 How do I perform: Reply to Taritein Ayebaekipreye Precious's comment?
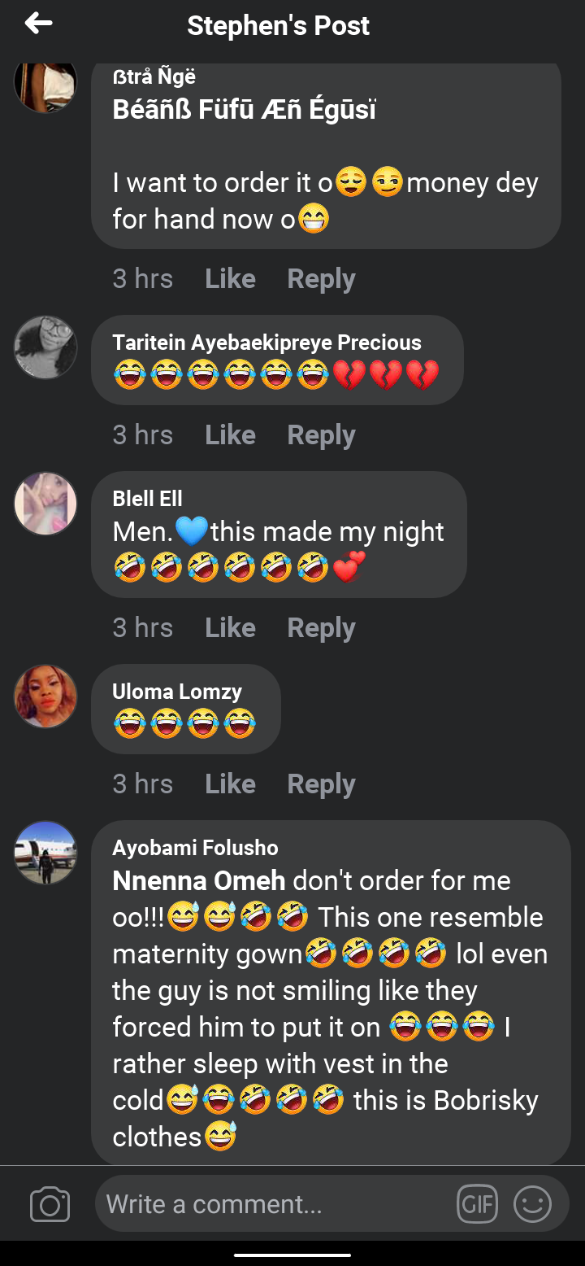[x=321, y=435]
